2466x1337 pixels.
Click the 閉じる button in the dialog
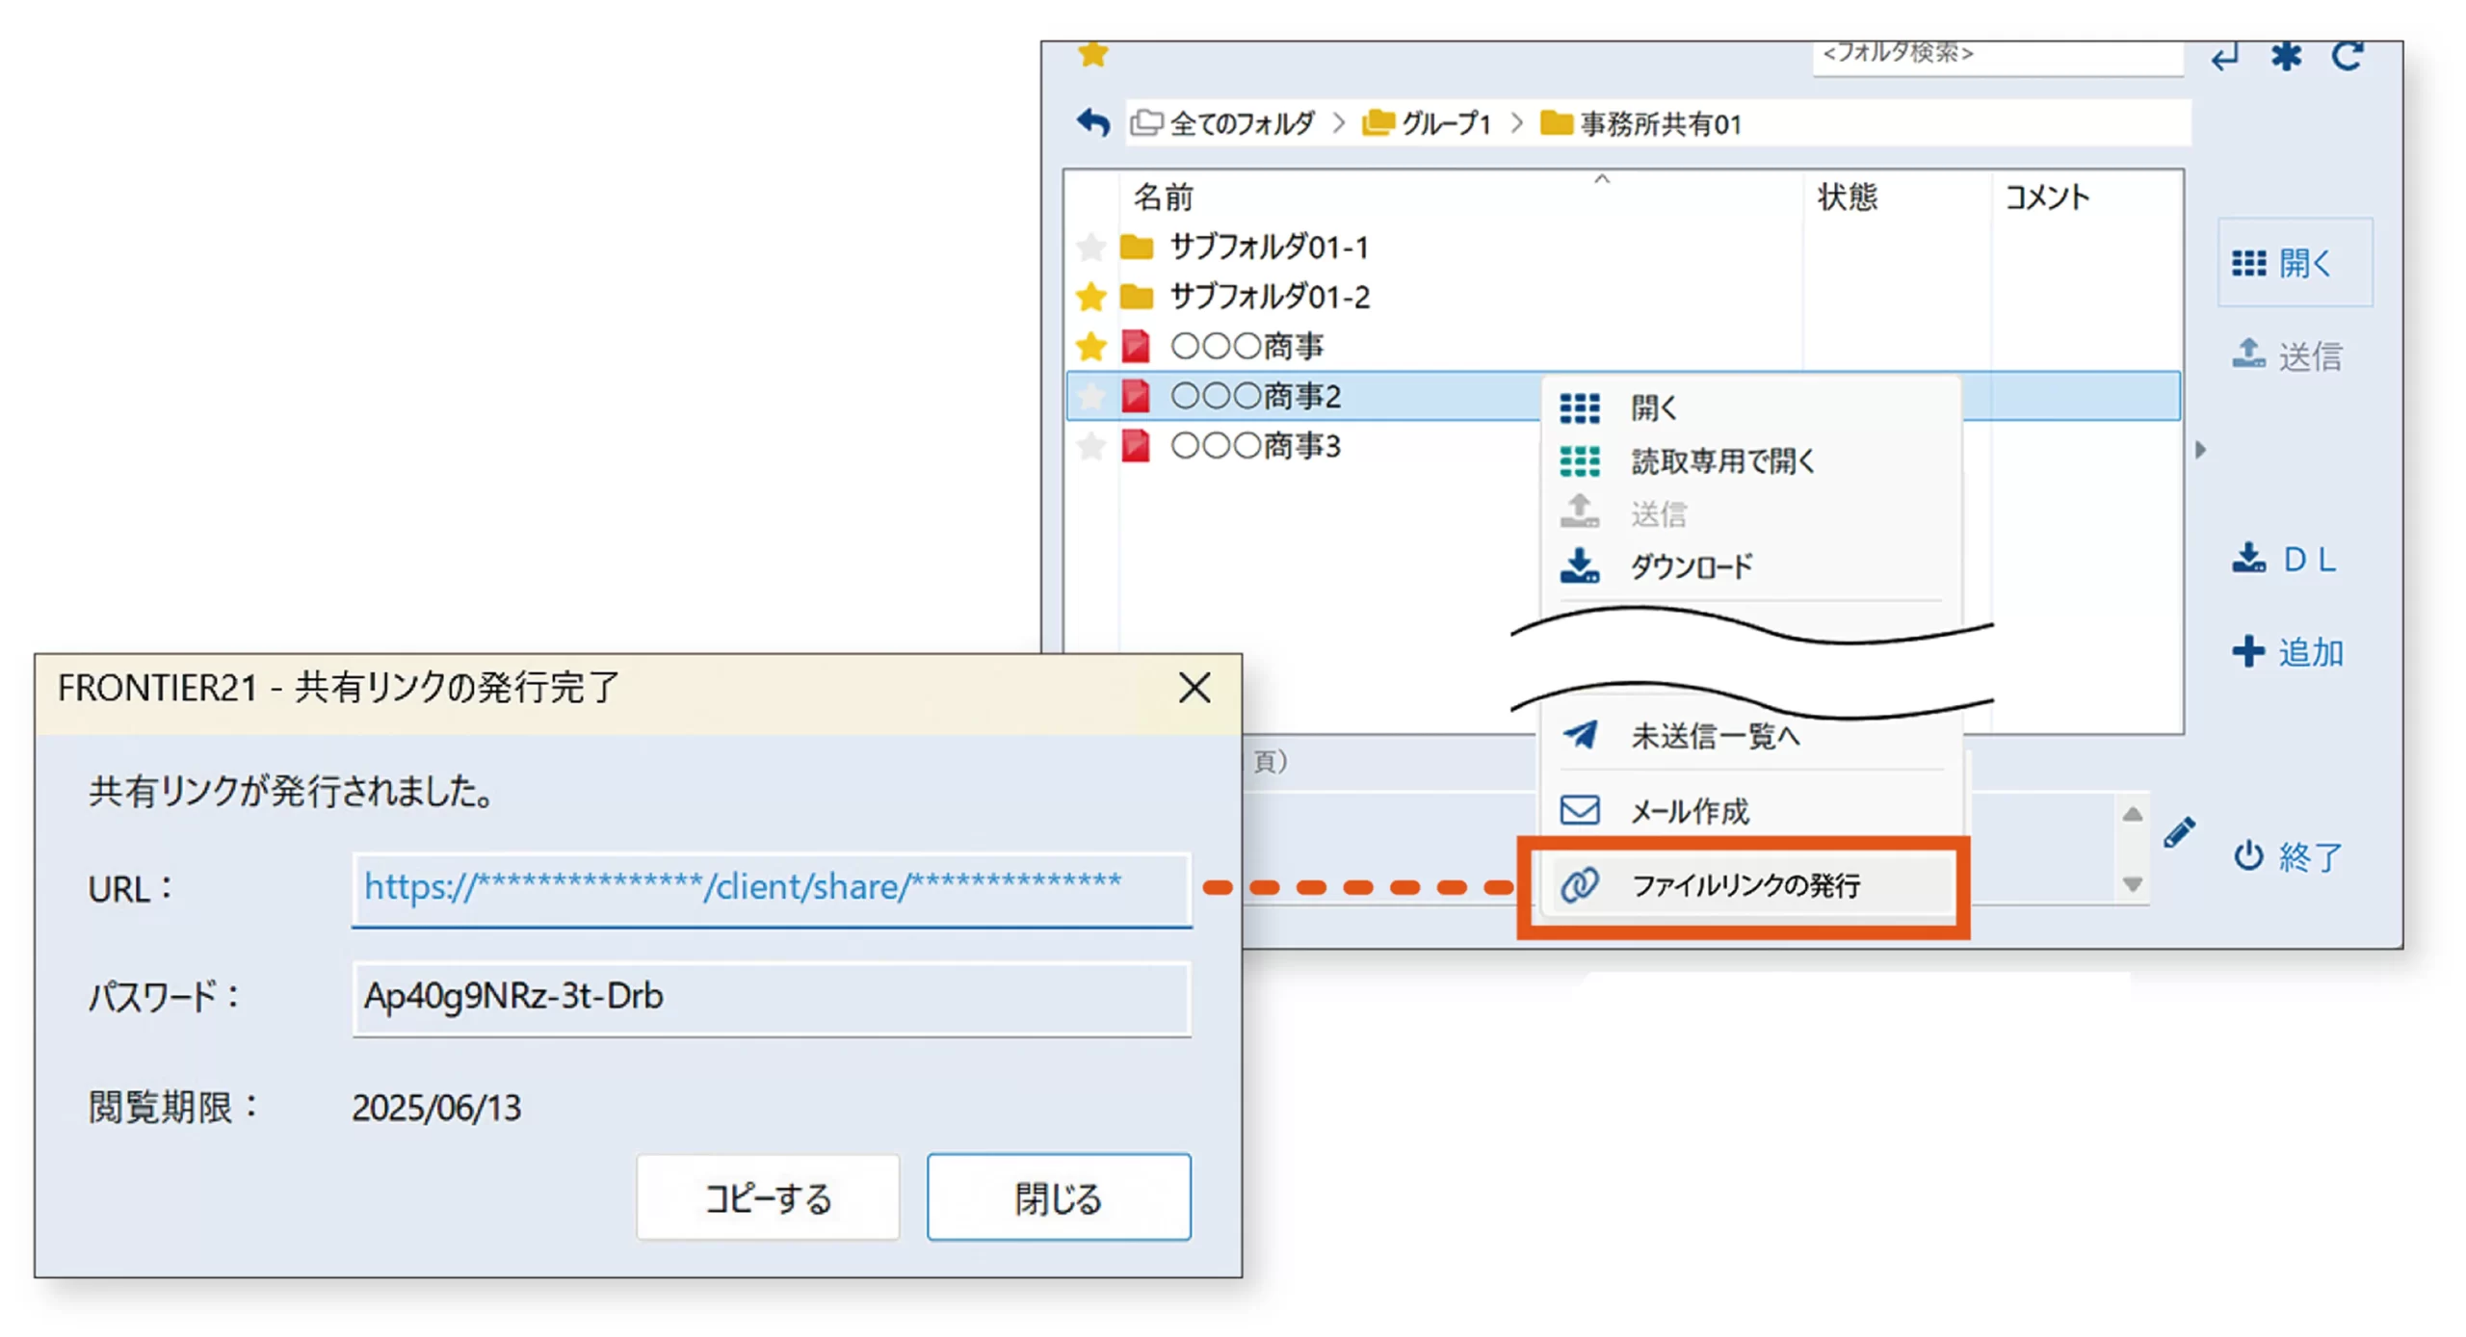click(1057, 1197)
